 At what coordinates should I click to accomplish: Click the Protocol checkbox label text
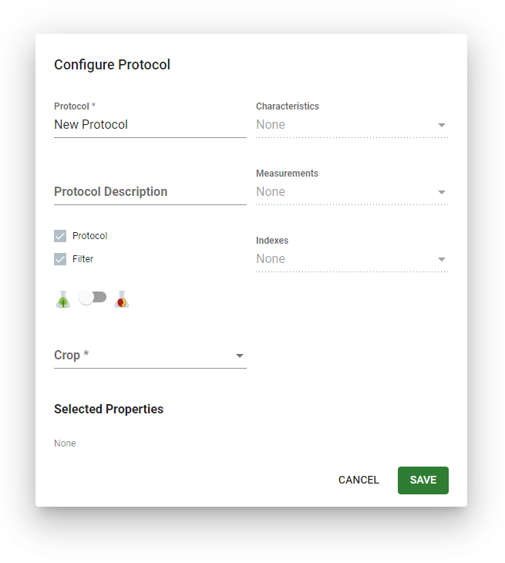click(x=90, y=236)
